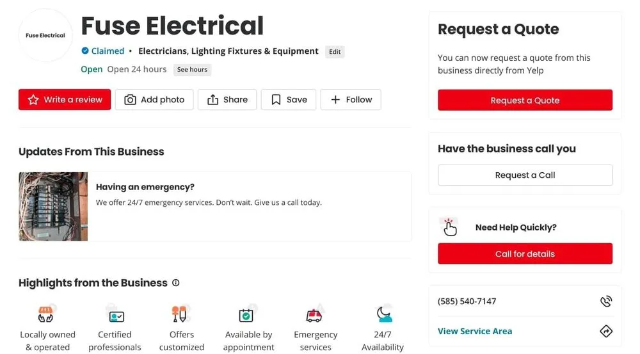This screenshot has width=640, height=354.
Task: Click the directions icon beside View Service Area
Action: 605,331
